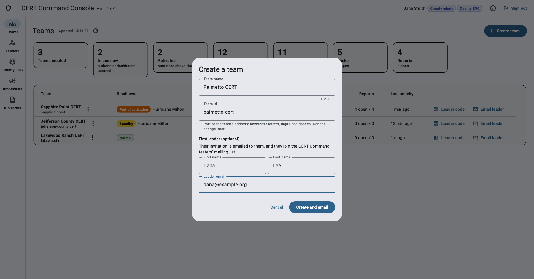This screenshot has width=534, height=279.
Task: Focus the Team id field
Action: point(267,112)
